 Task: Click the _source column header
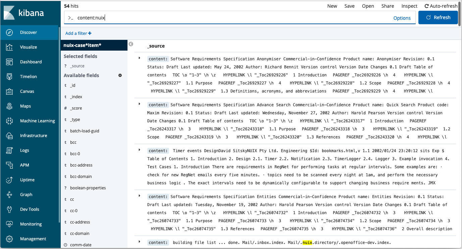(156, 46)
